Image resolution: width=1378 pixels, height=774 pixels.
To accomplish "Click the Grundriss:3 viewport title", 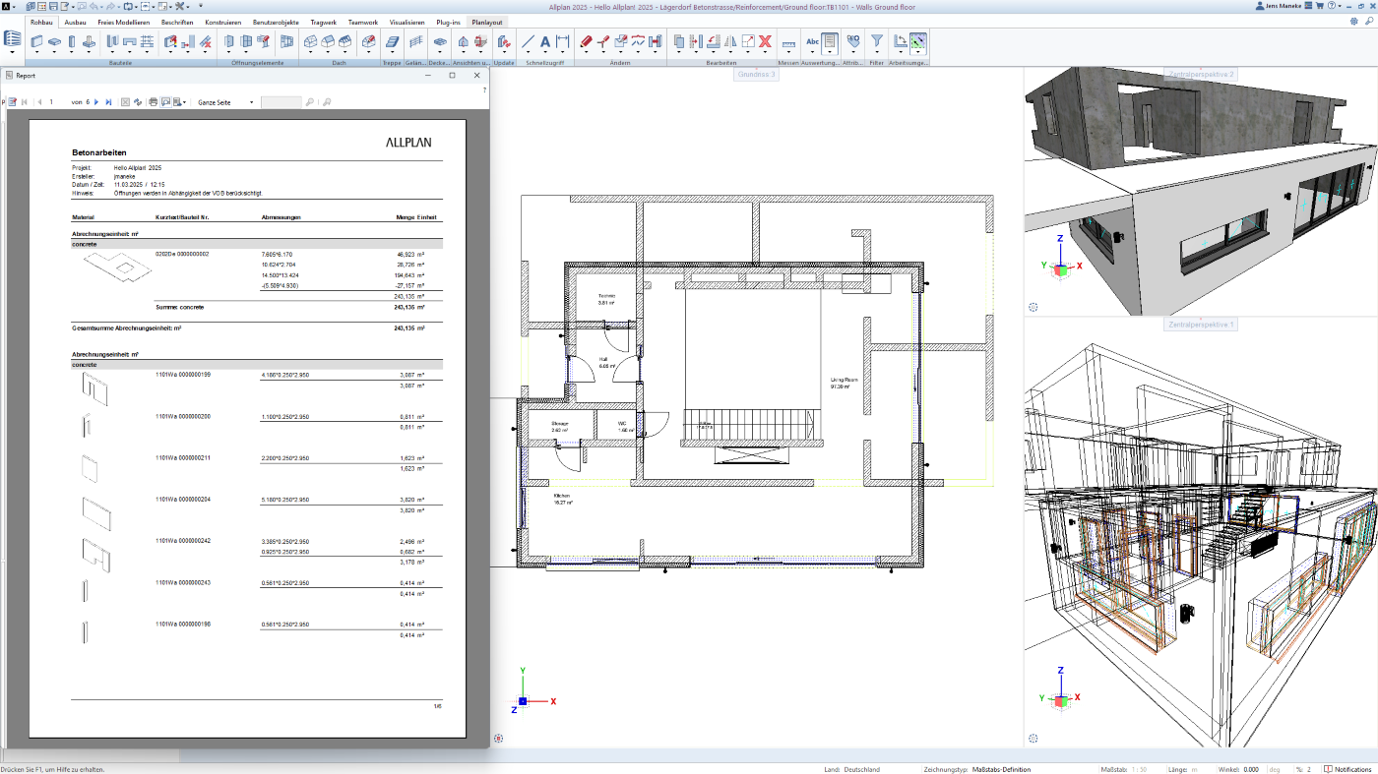I will click(x=756, y=75).
